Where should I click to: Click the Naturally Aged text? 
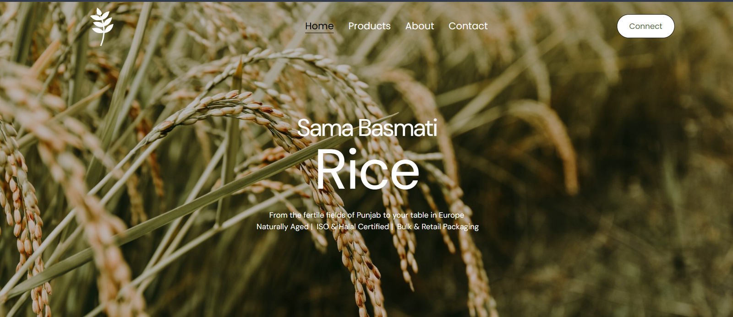pyautogui.click(x=282, y=226)
